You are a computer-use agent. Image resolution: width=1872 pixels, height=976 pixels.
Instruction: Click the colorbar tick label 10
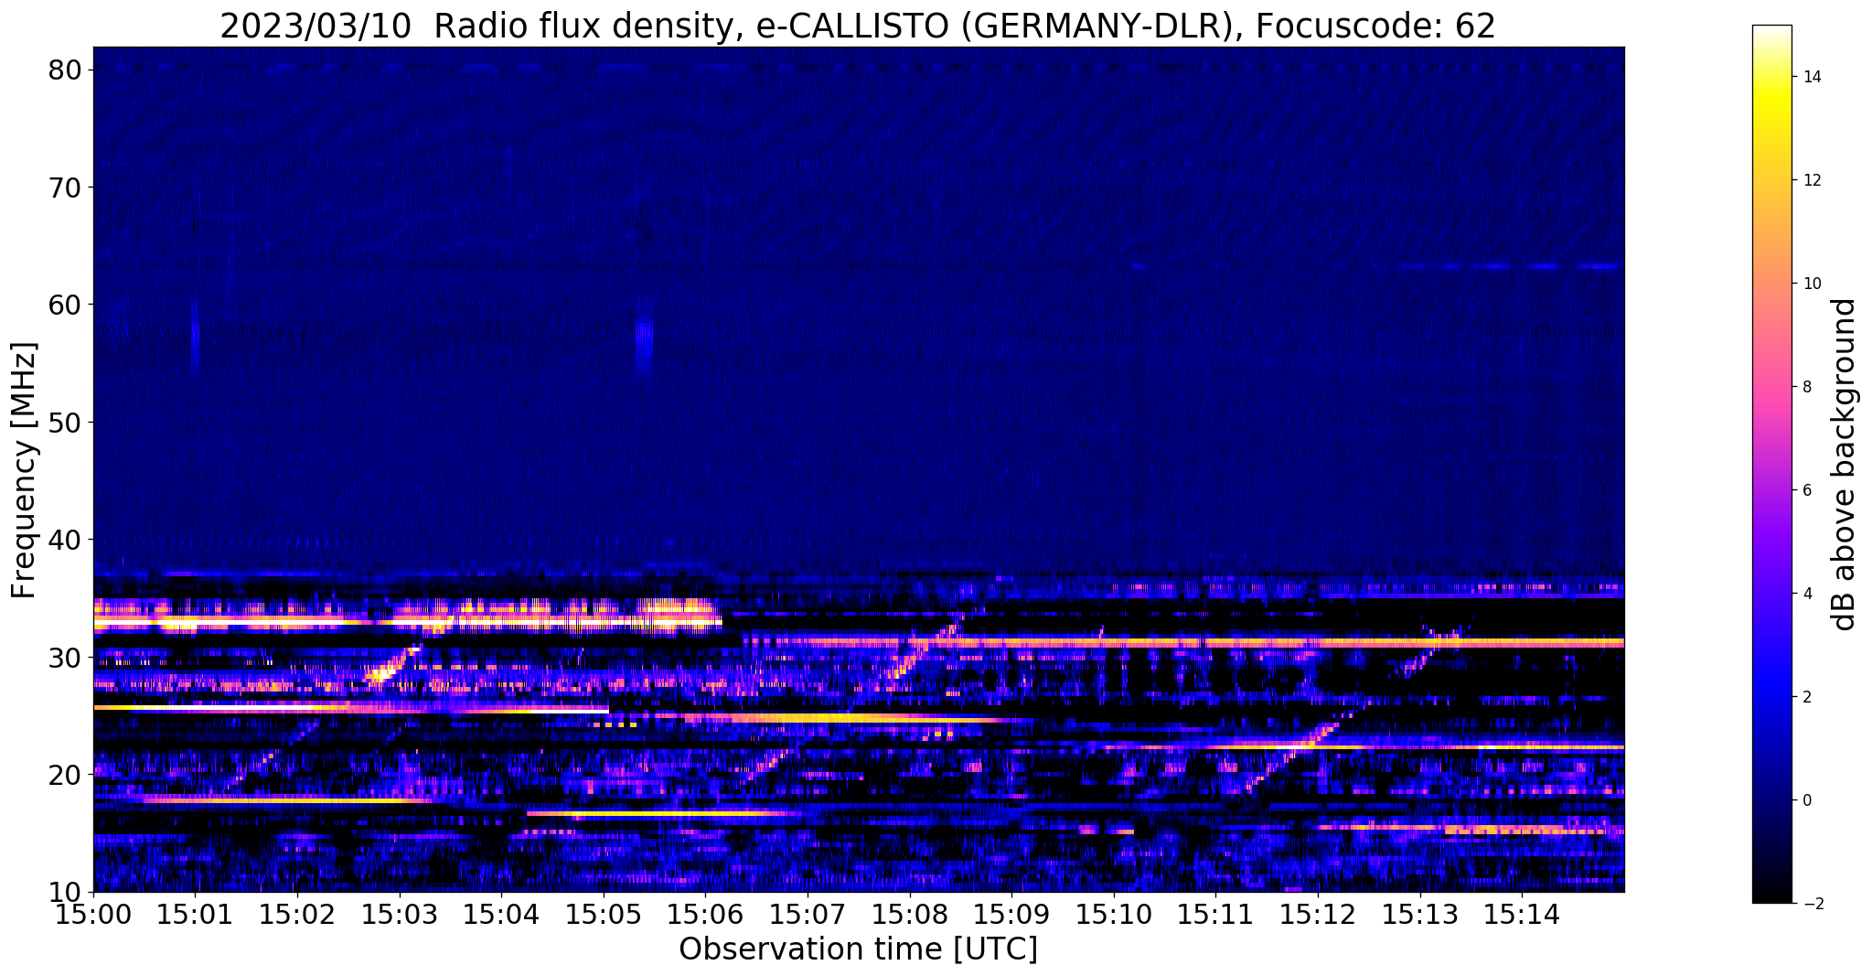[1812, 284]
